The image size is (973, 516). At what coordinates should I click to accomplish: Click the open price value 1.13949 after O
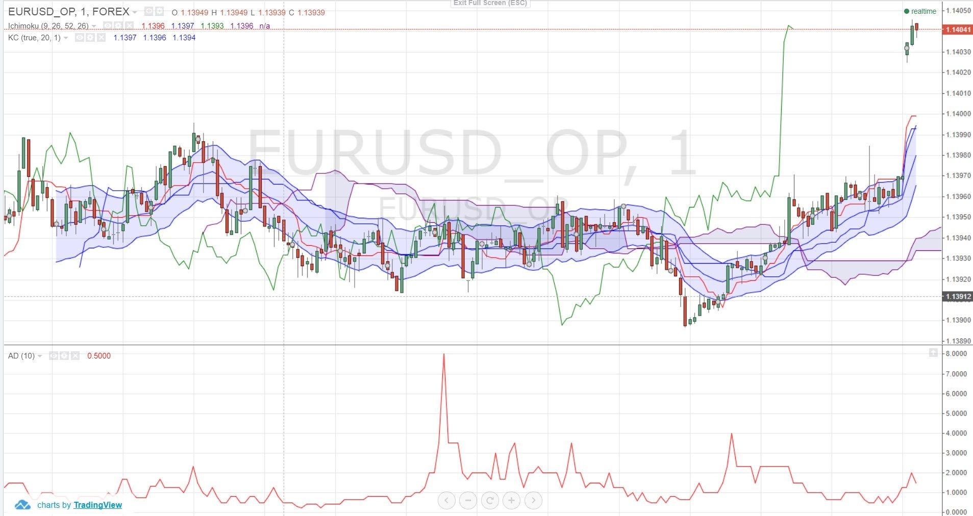[194, 12]
